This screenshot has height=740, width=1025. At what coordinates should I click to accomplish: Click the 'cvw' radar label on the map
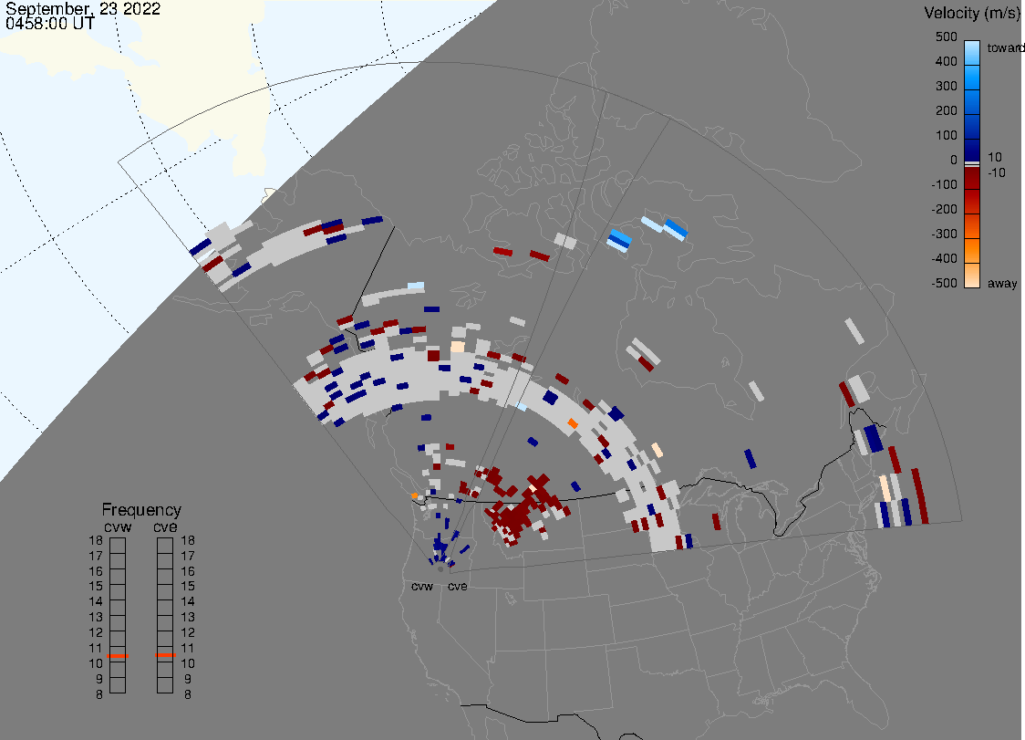coord(422,586)
